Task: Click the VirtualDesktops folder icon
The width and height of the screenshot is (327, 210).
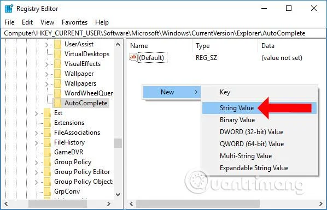Action: (x=57, y=54)
